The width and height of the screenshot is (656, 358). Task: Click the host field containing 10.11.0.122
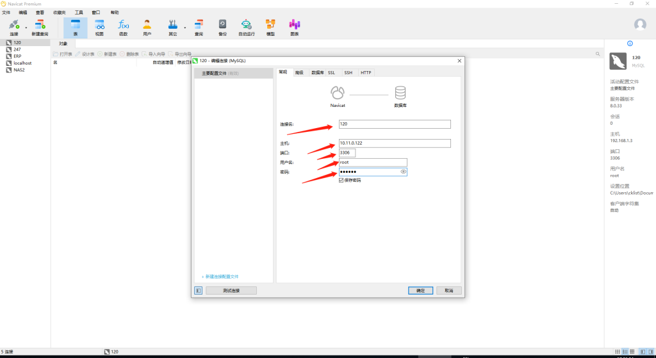tap(395, 143)
